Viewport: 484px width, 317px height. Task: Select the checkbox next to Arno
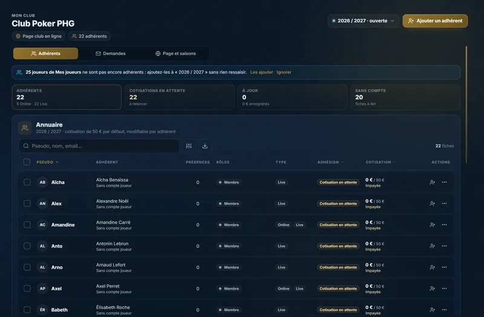27,267
